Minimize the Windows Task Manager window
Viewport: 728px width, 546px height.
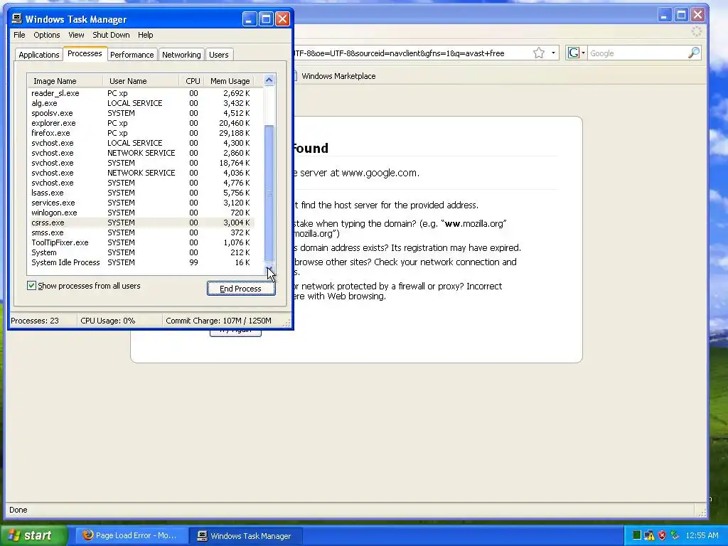pyautogui.click(x=250, y=19)
